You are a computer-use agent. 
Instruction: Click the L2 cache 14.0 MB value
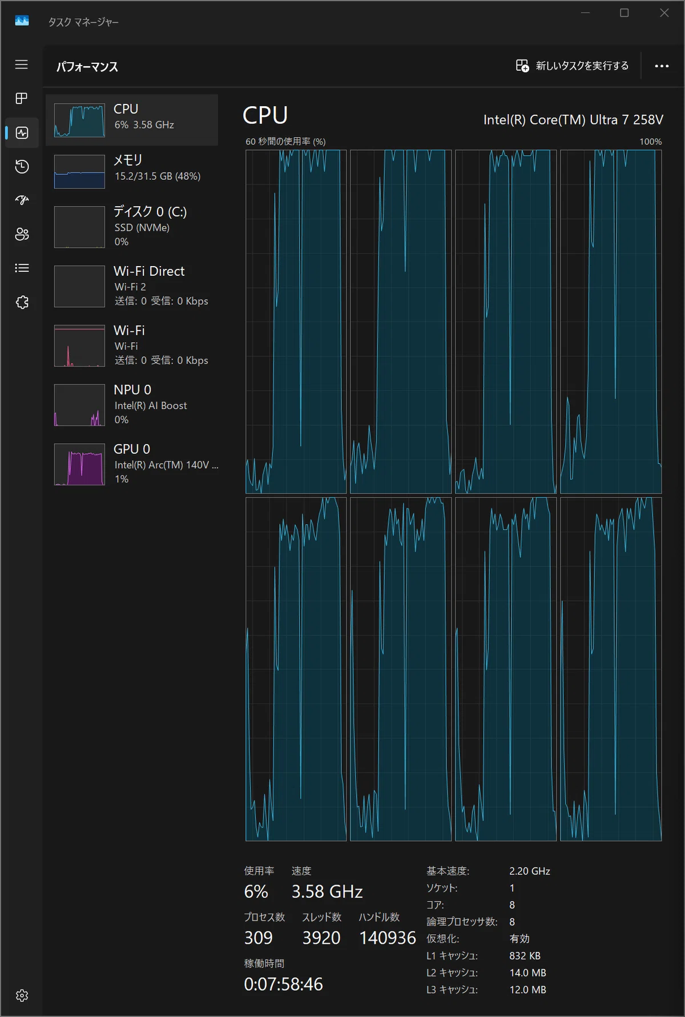(x=527, y=972)
